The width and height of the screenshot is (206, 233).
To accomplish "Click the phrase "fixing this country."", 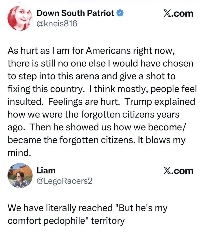I will point(46,89).
